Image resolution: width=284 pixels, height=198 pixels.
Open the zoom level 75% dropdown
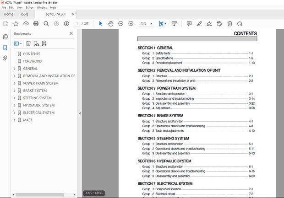151,24
